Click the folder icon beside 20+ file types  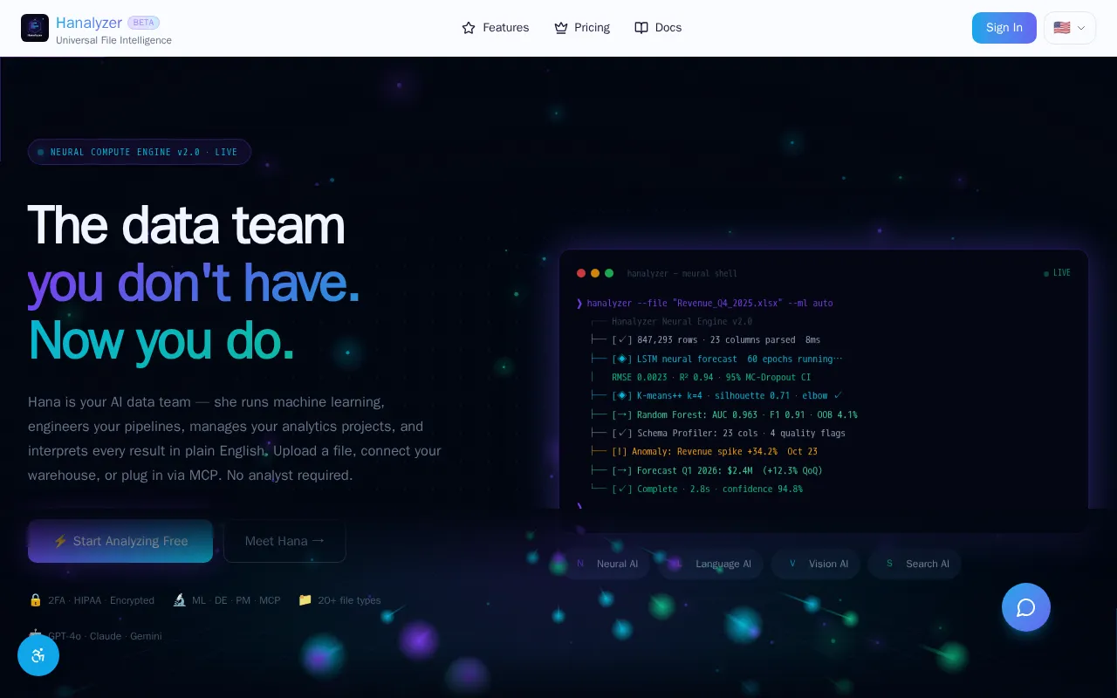click(305, 600)
